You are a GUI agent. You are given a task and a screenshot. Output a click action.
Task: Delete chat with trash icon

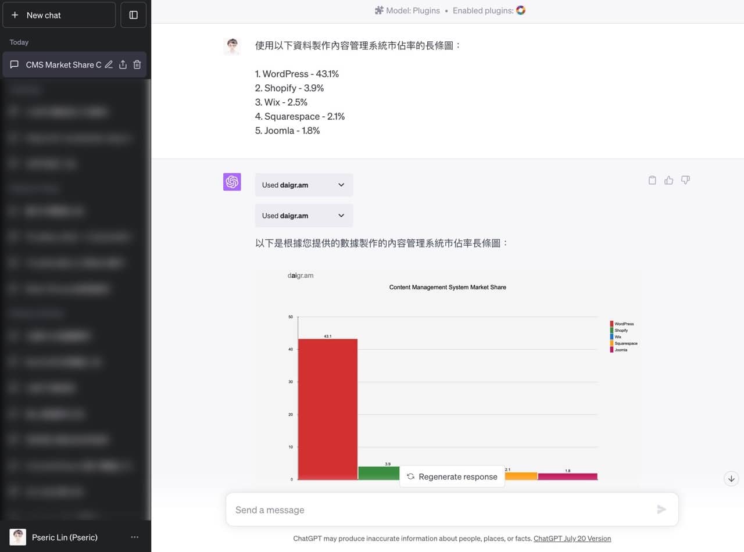point(137,64)
